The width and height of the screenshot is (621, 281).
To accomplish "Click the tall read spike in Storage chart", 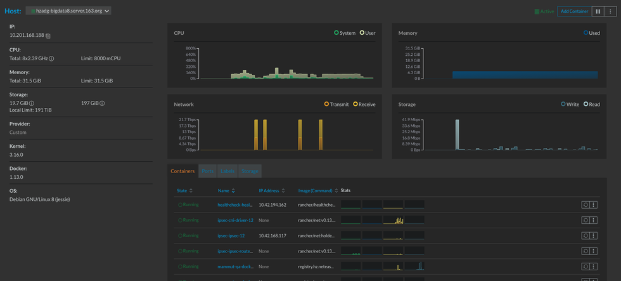I will tap(457, 134).
